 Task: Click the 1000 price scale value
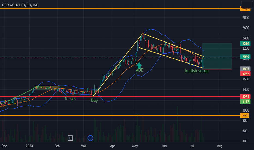(246, 110)
